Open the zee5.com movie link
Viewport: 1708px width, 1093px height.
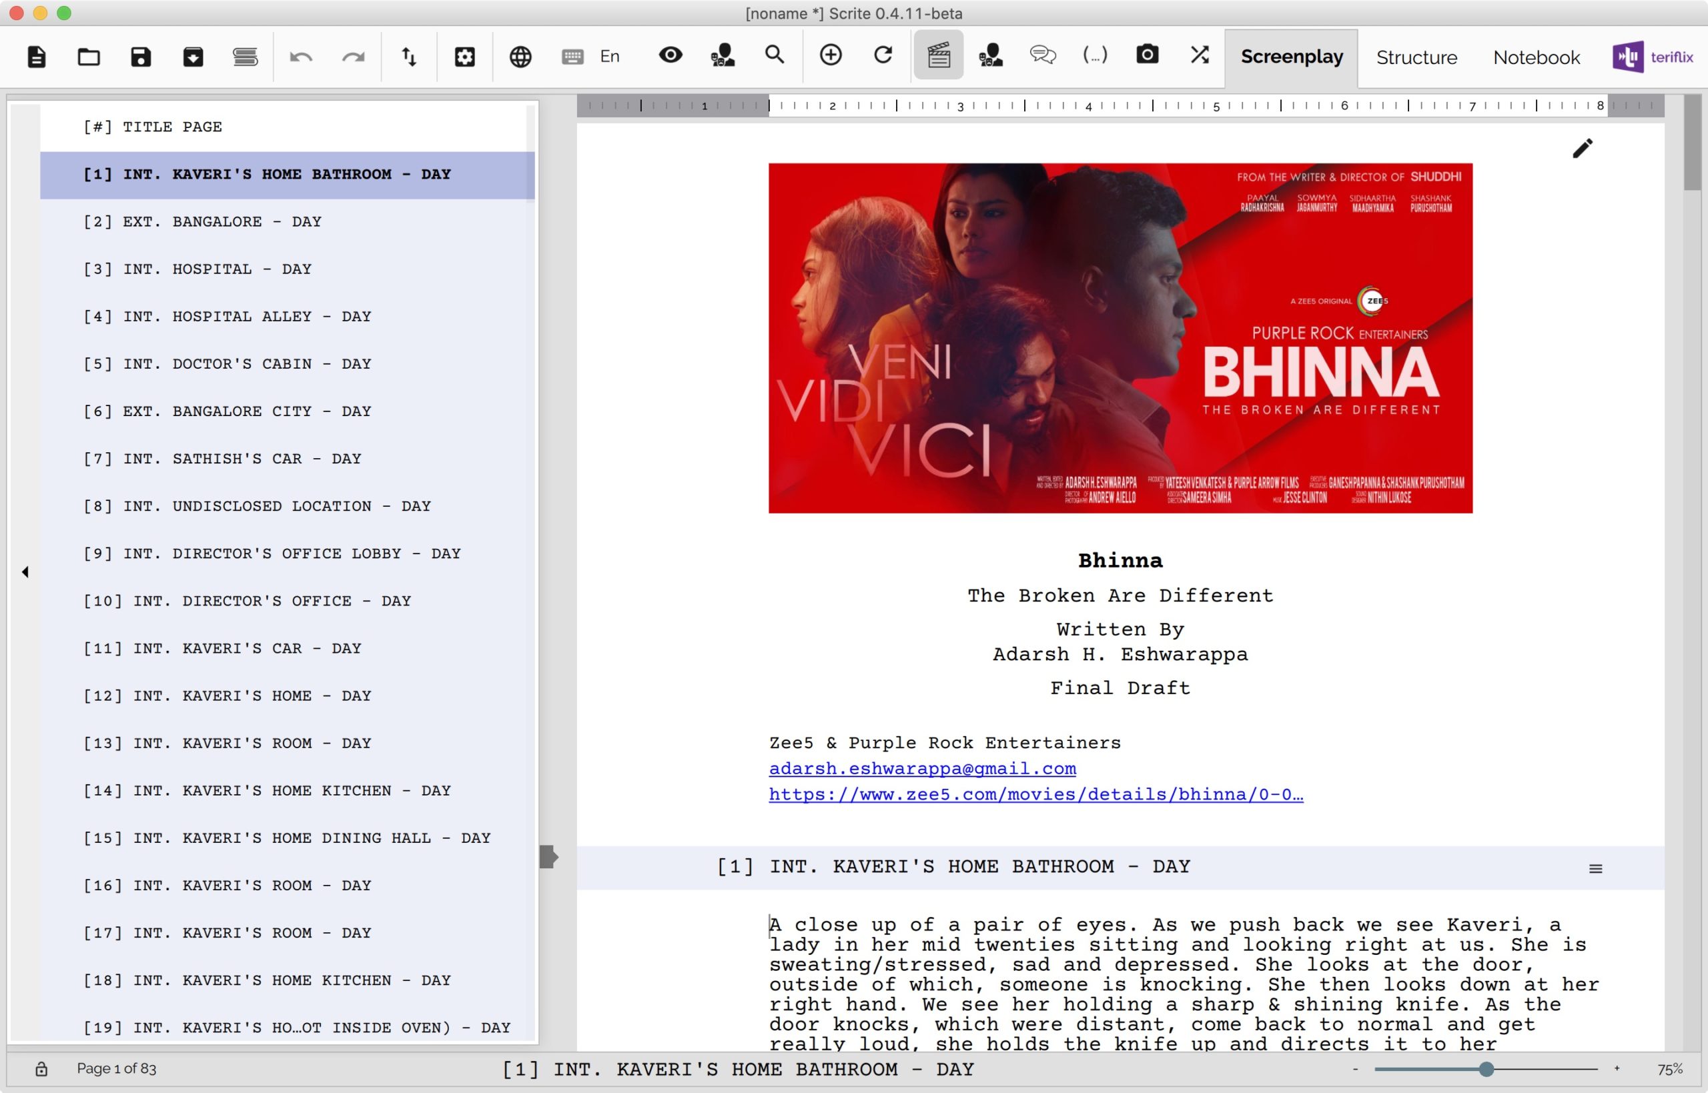(x=1035, y=794)
